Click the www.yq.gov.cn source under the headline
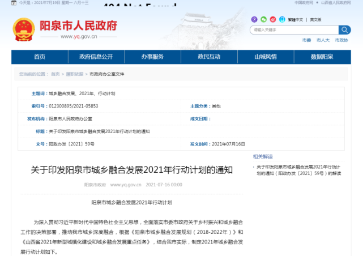 pyautogui.click(x=126, y=185)
